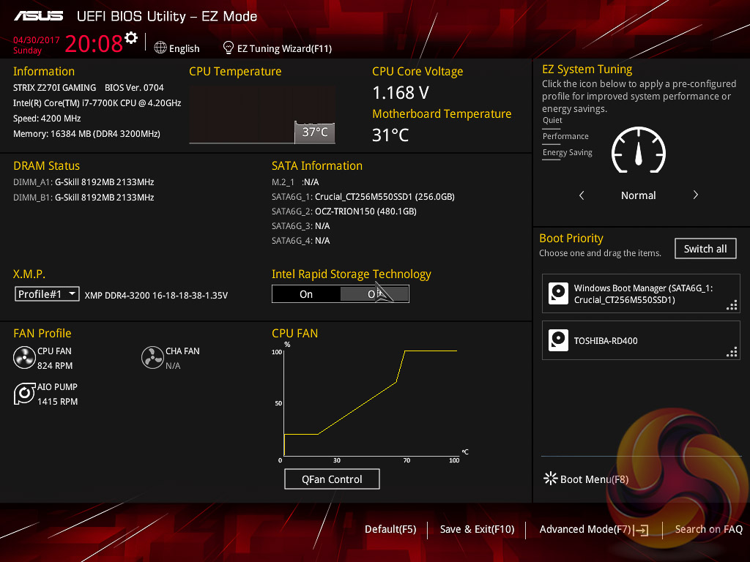Open time settings via gear icon
Image resolution: width=750 pixels, height=562 pixels.
(131, 38)
